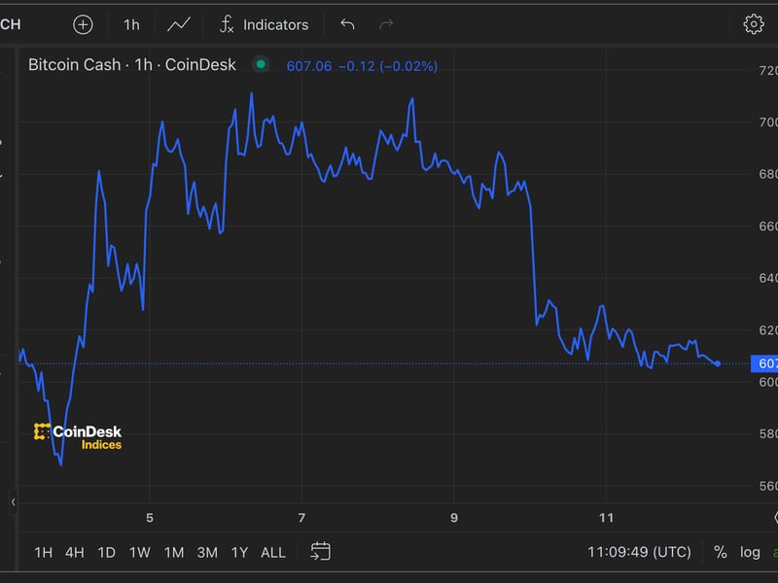This screenshot has height=583, width=778.
Task: Switch to the 1Y time range
Action: click(239, 552)
